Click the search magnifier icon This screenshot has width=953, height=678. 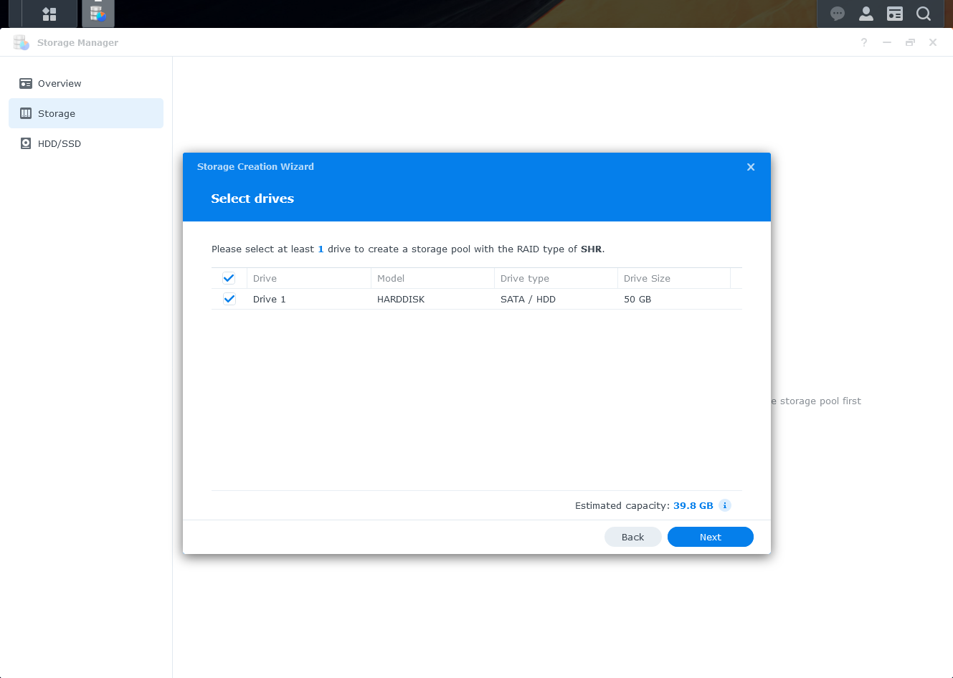(x=924, y=14)
